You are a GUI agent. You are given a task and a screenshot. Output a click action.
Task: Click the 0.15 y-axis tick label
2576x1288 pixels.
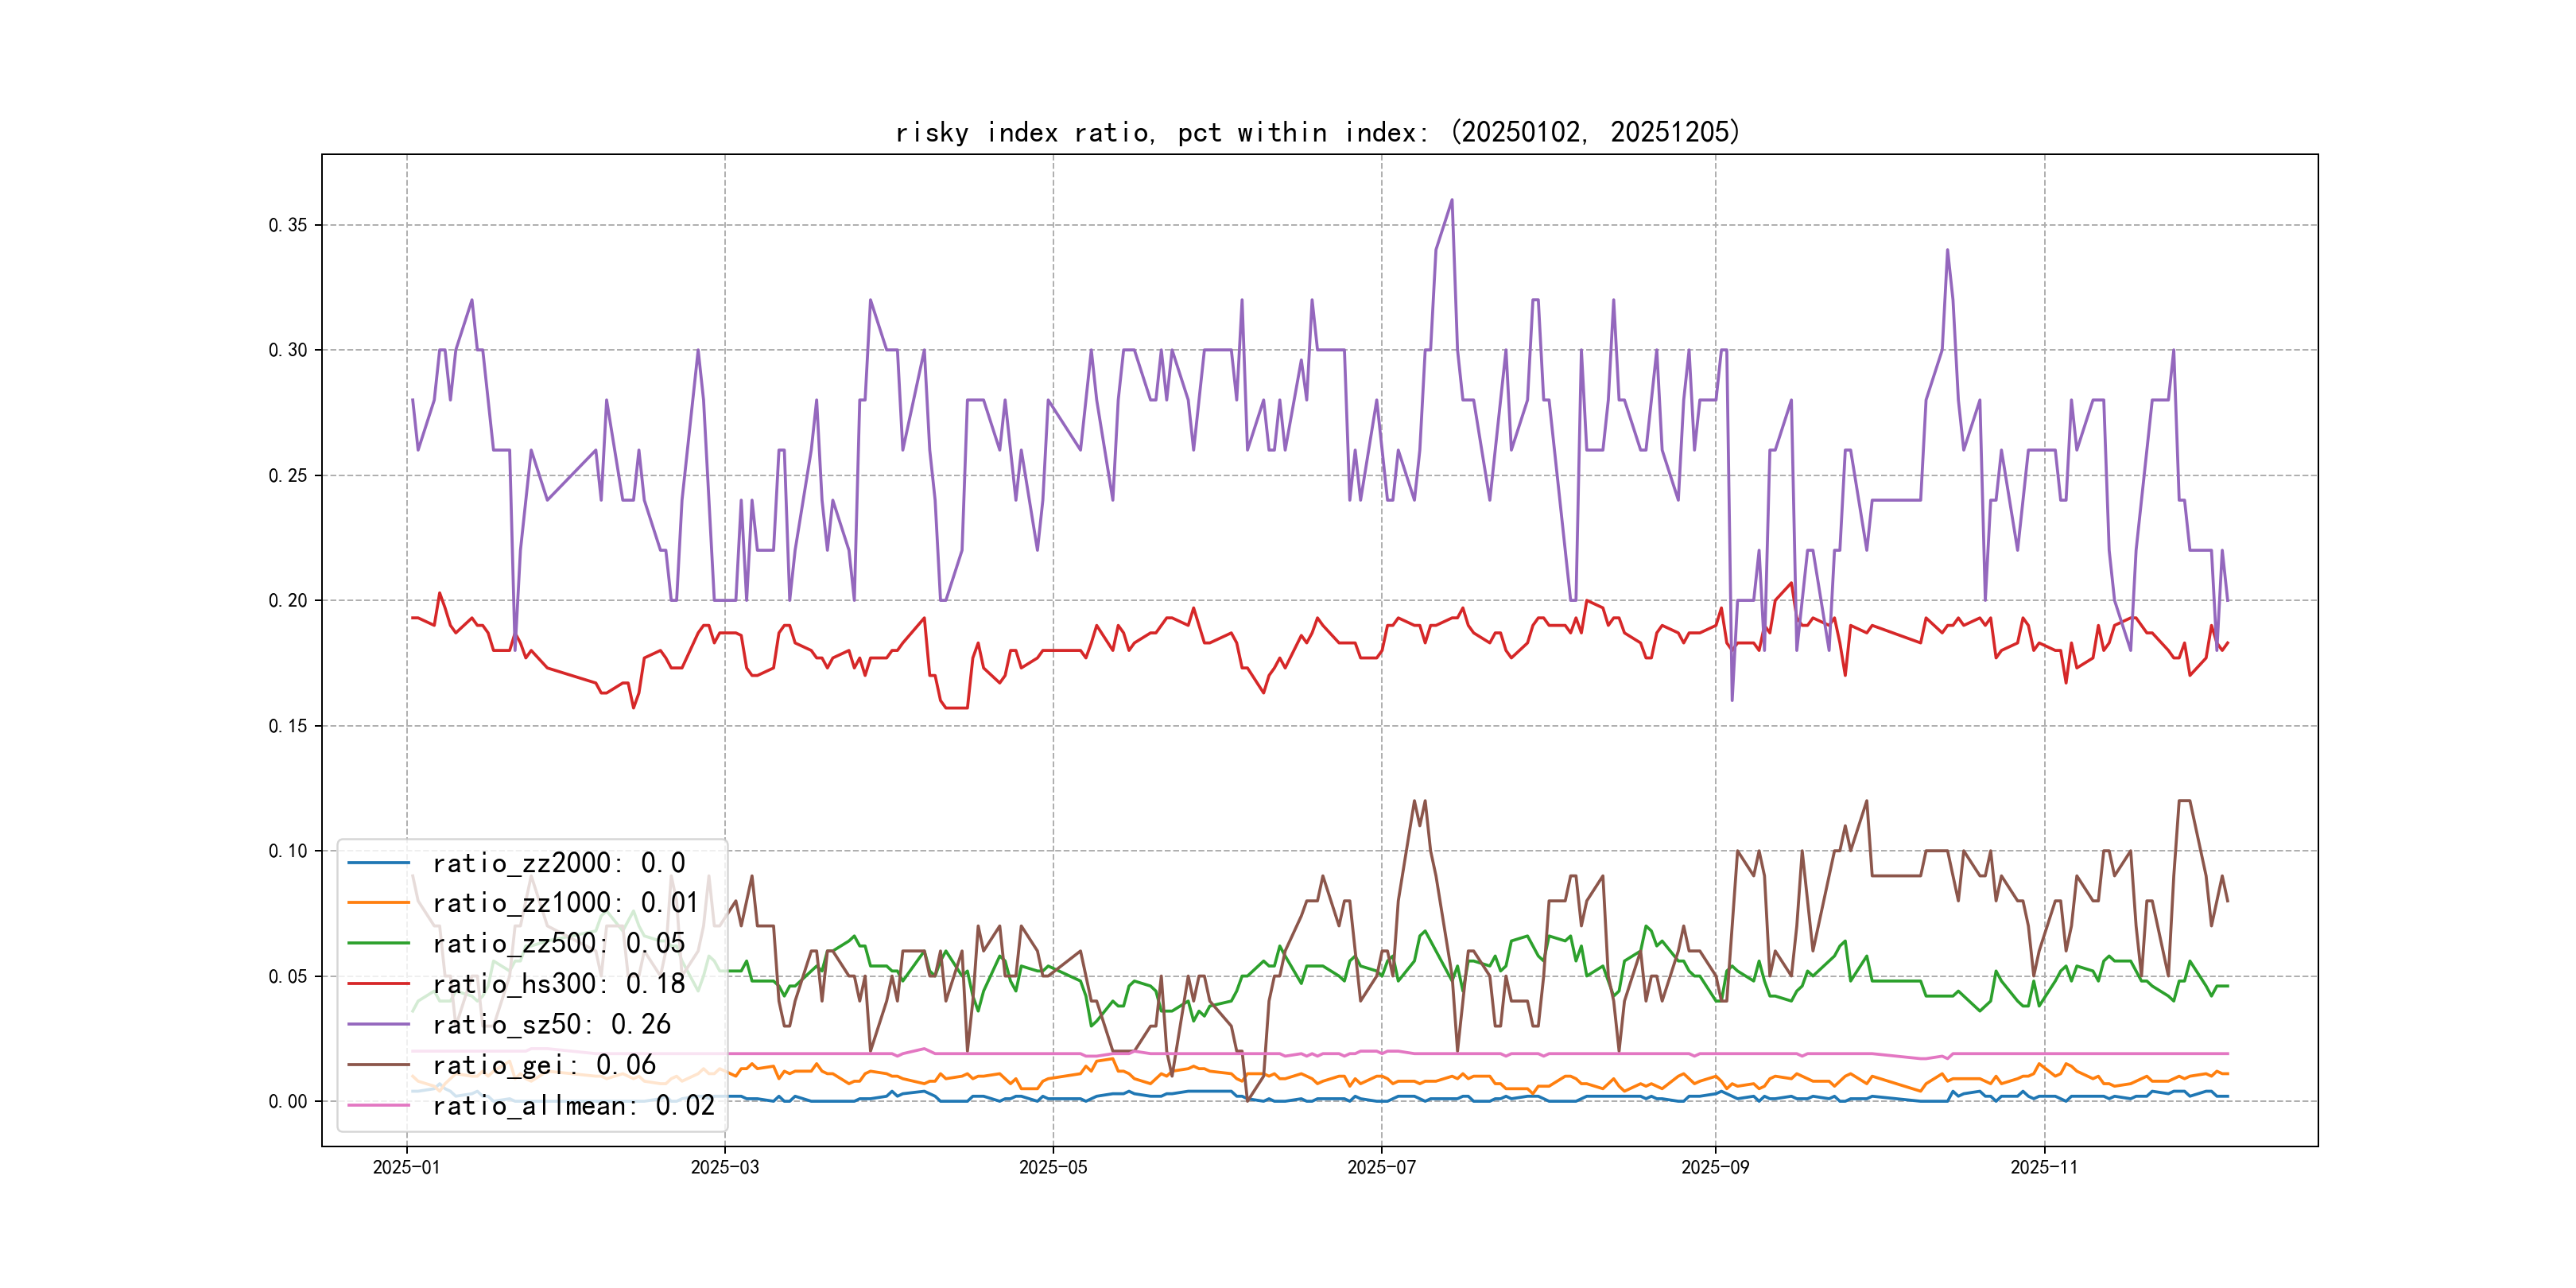(x=287, y=726)
